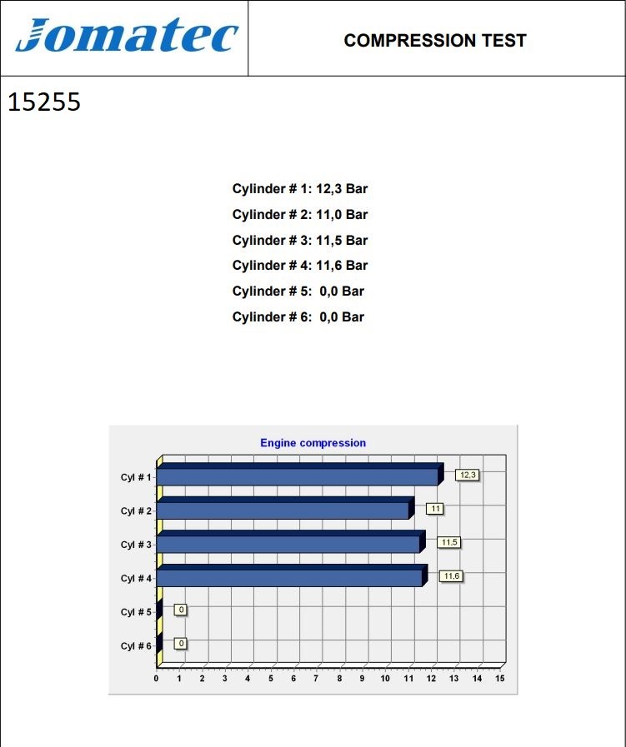Select the Cyl # 2 chart bar
Screen dimensions: 626x747
(283, 510)
